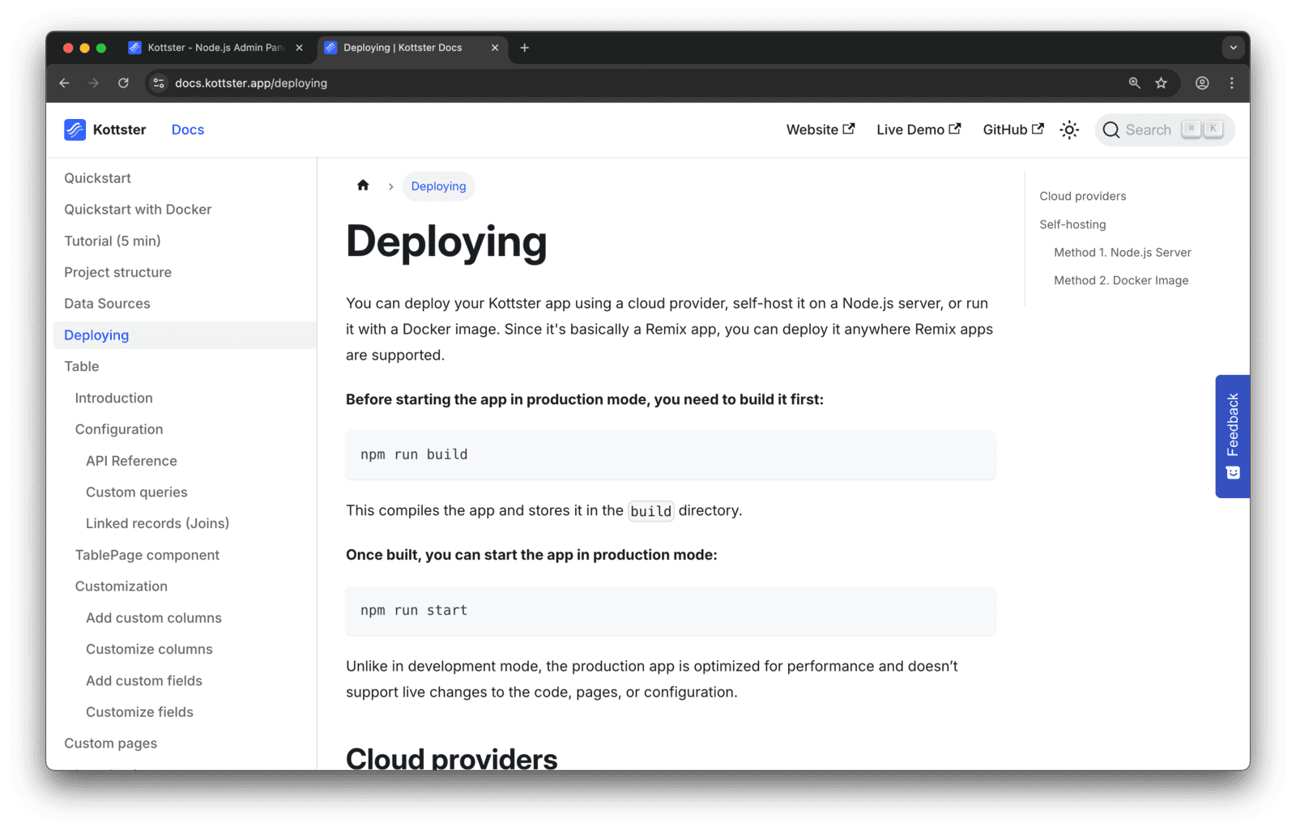Open the Website external link

pyautogui.click(x=820, y=130)
